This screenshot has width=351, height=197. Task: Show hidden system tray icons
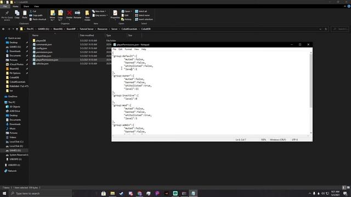(310, 193)
